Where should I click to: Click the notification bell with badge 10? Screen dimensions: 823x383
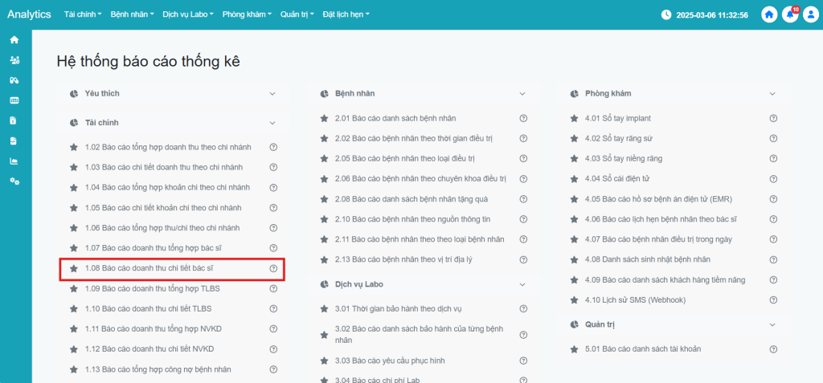coord(790,14)
